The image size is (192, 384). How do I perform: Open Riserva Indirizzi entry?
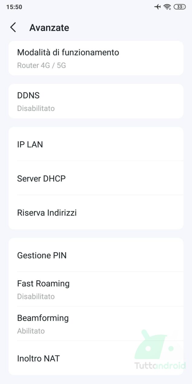coord(96,213)
